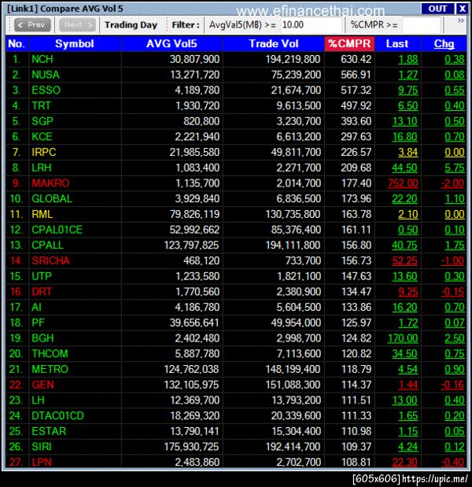Viewport: 472px width, 487px height.
Task: Sort by the AVG Vol5 column header
Action: click(x=171, y=44)
